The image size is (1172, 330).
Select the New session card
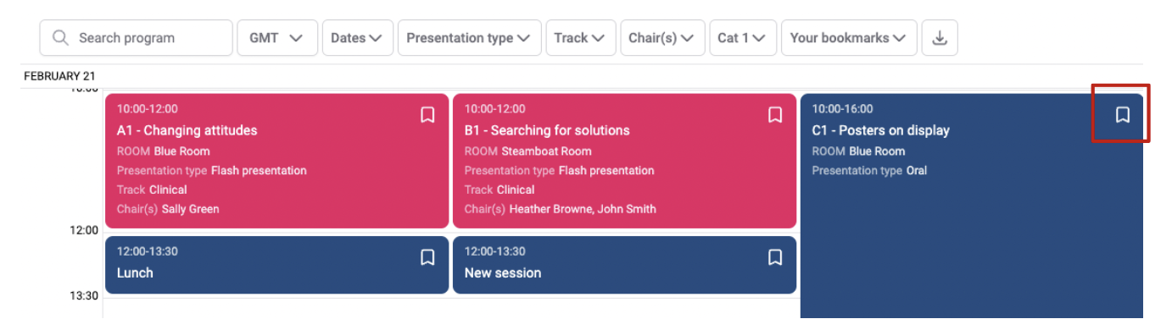tap(624, 265)
